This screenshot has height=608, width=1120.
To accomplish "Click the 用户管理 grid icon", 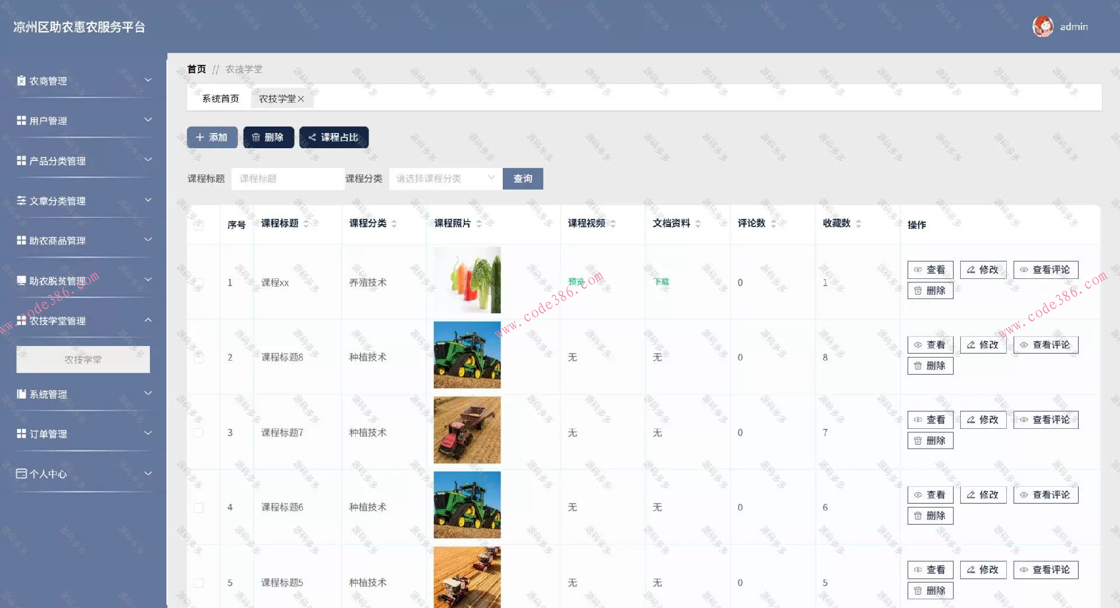I will 22,120.
